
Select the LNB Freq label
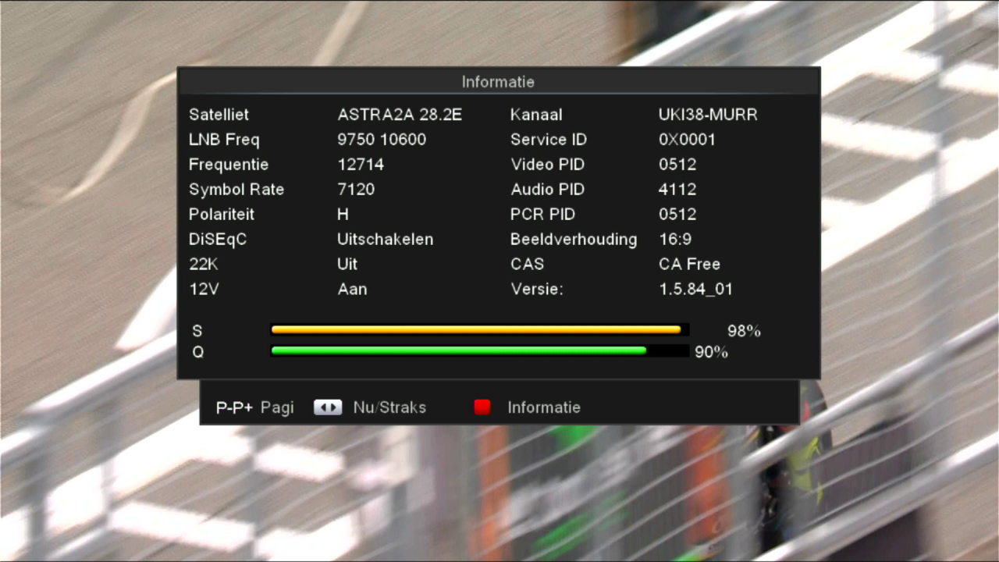click(224, 140)
